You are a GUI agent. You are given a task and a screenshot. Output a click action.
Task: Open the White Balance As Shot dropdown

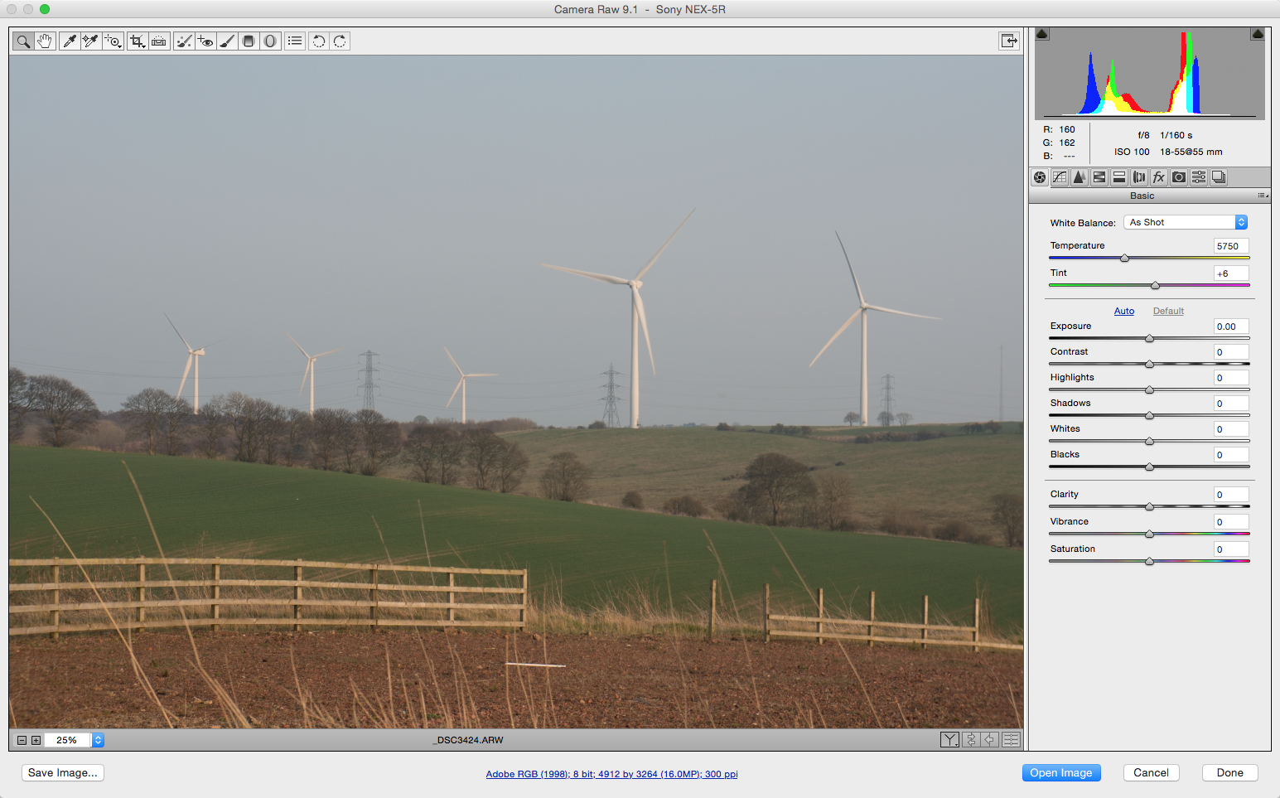[1186, 222]
